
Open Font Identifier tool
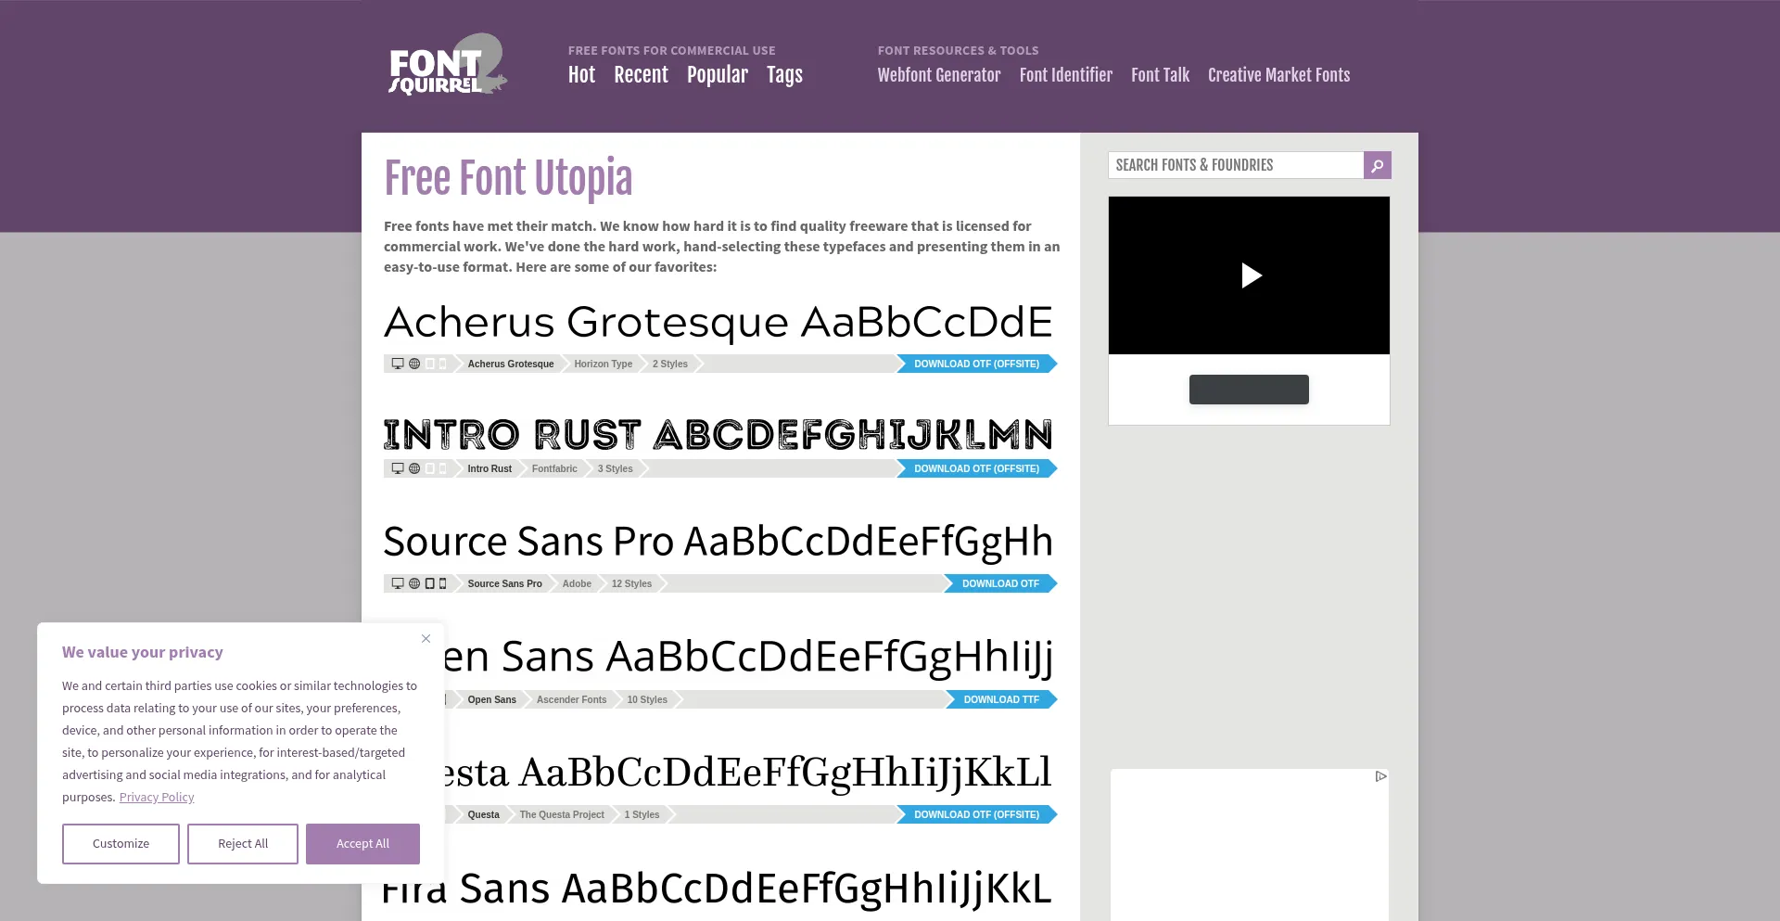point(1066,75)
